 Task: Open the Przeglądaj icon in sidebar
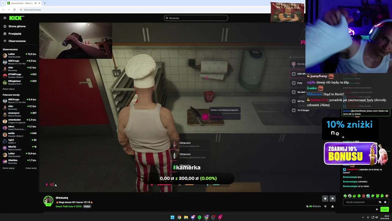(x=5, y=34)
